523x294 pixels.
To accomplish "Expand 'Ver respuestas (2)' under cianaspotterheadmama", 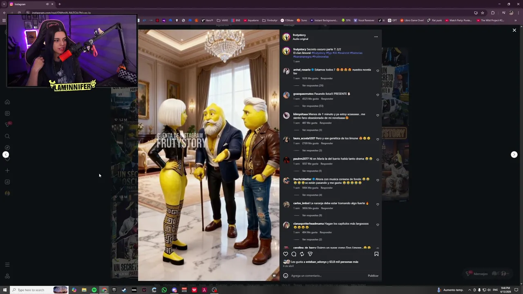I will click(x=312, y=240).
